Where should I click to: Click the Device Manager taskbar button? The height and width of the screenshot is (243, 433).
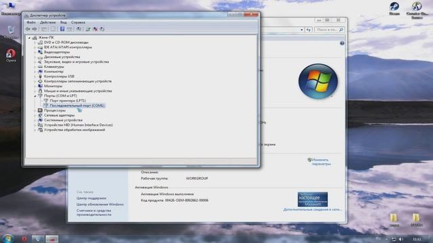[52, 239]
